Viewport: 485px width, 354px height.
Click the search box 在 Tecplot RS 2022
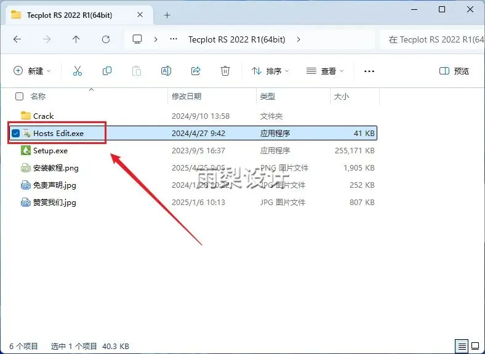click(x=432, y=39)
